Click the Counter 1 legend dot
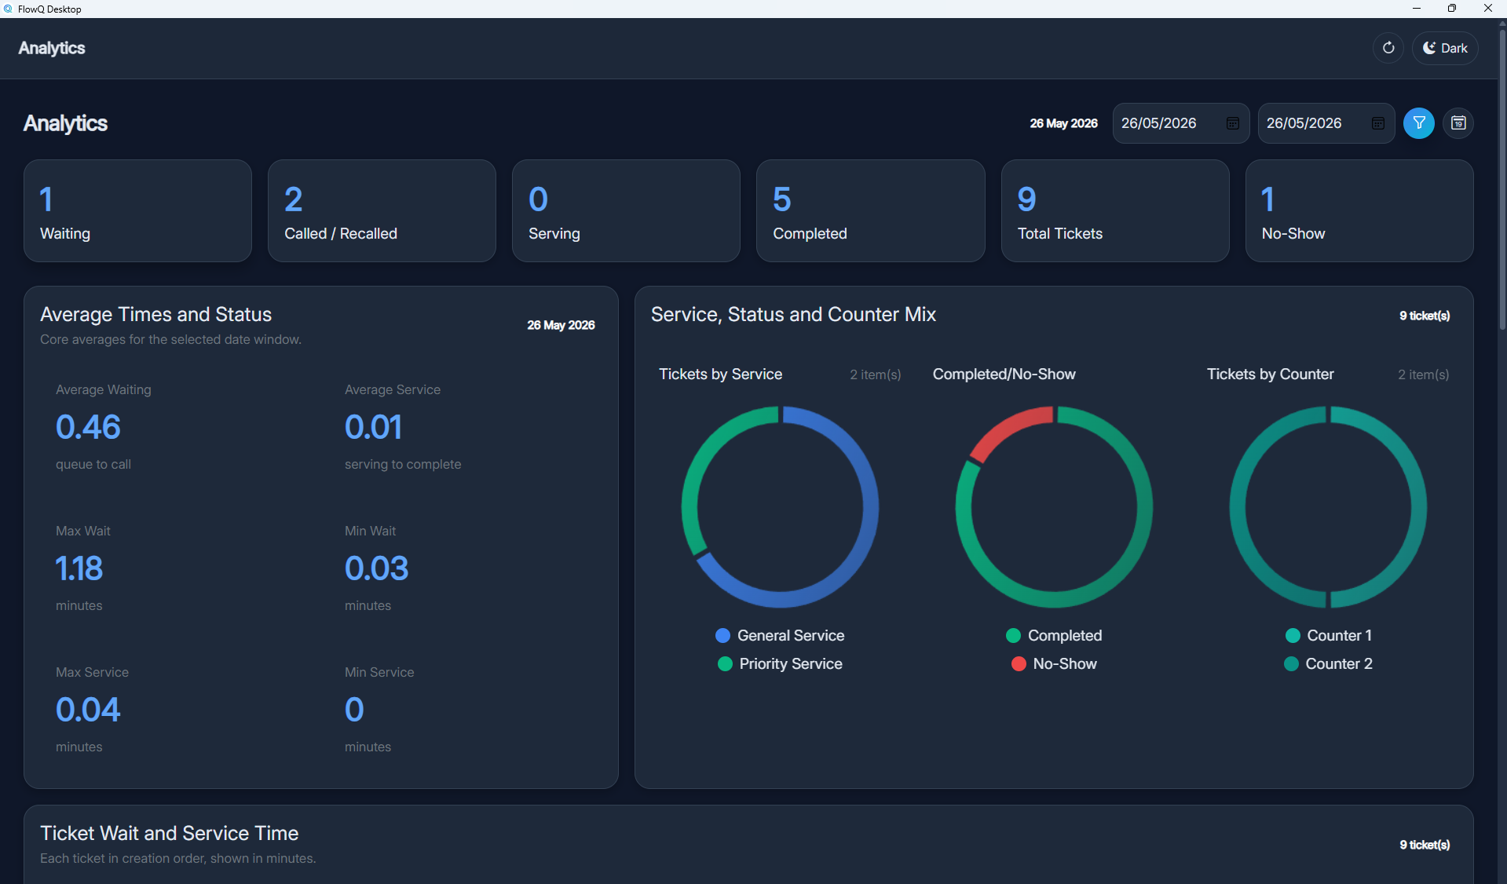This screenshot has height=884, width=1507. point(1293,636)
